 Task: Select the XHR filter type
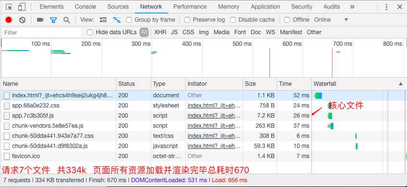(x=160, y=32)
